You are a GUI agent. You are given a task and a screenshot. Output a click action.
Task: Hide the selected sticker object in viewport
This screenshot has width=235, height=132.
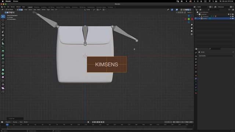(x=231, y=19)
